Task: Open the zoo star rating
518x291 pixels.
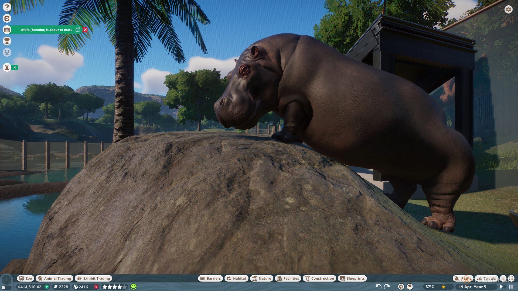Action: coord(115,287)
